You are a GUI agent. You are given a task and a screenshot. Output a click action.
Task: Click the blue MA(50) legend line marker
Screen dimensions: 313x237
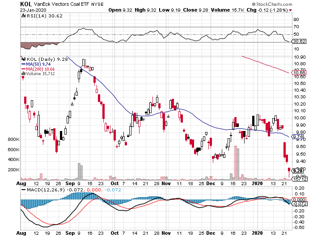[x=24, y=64]
